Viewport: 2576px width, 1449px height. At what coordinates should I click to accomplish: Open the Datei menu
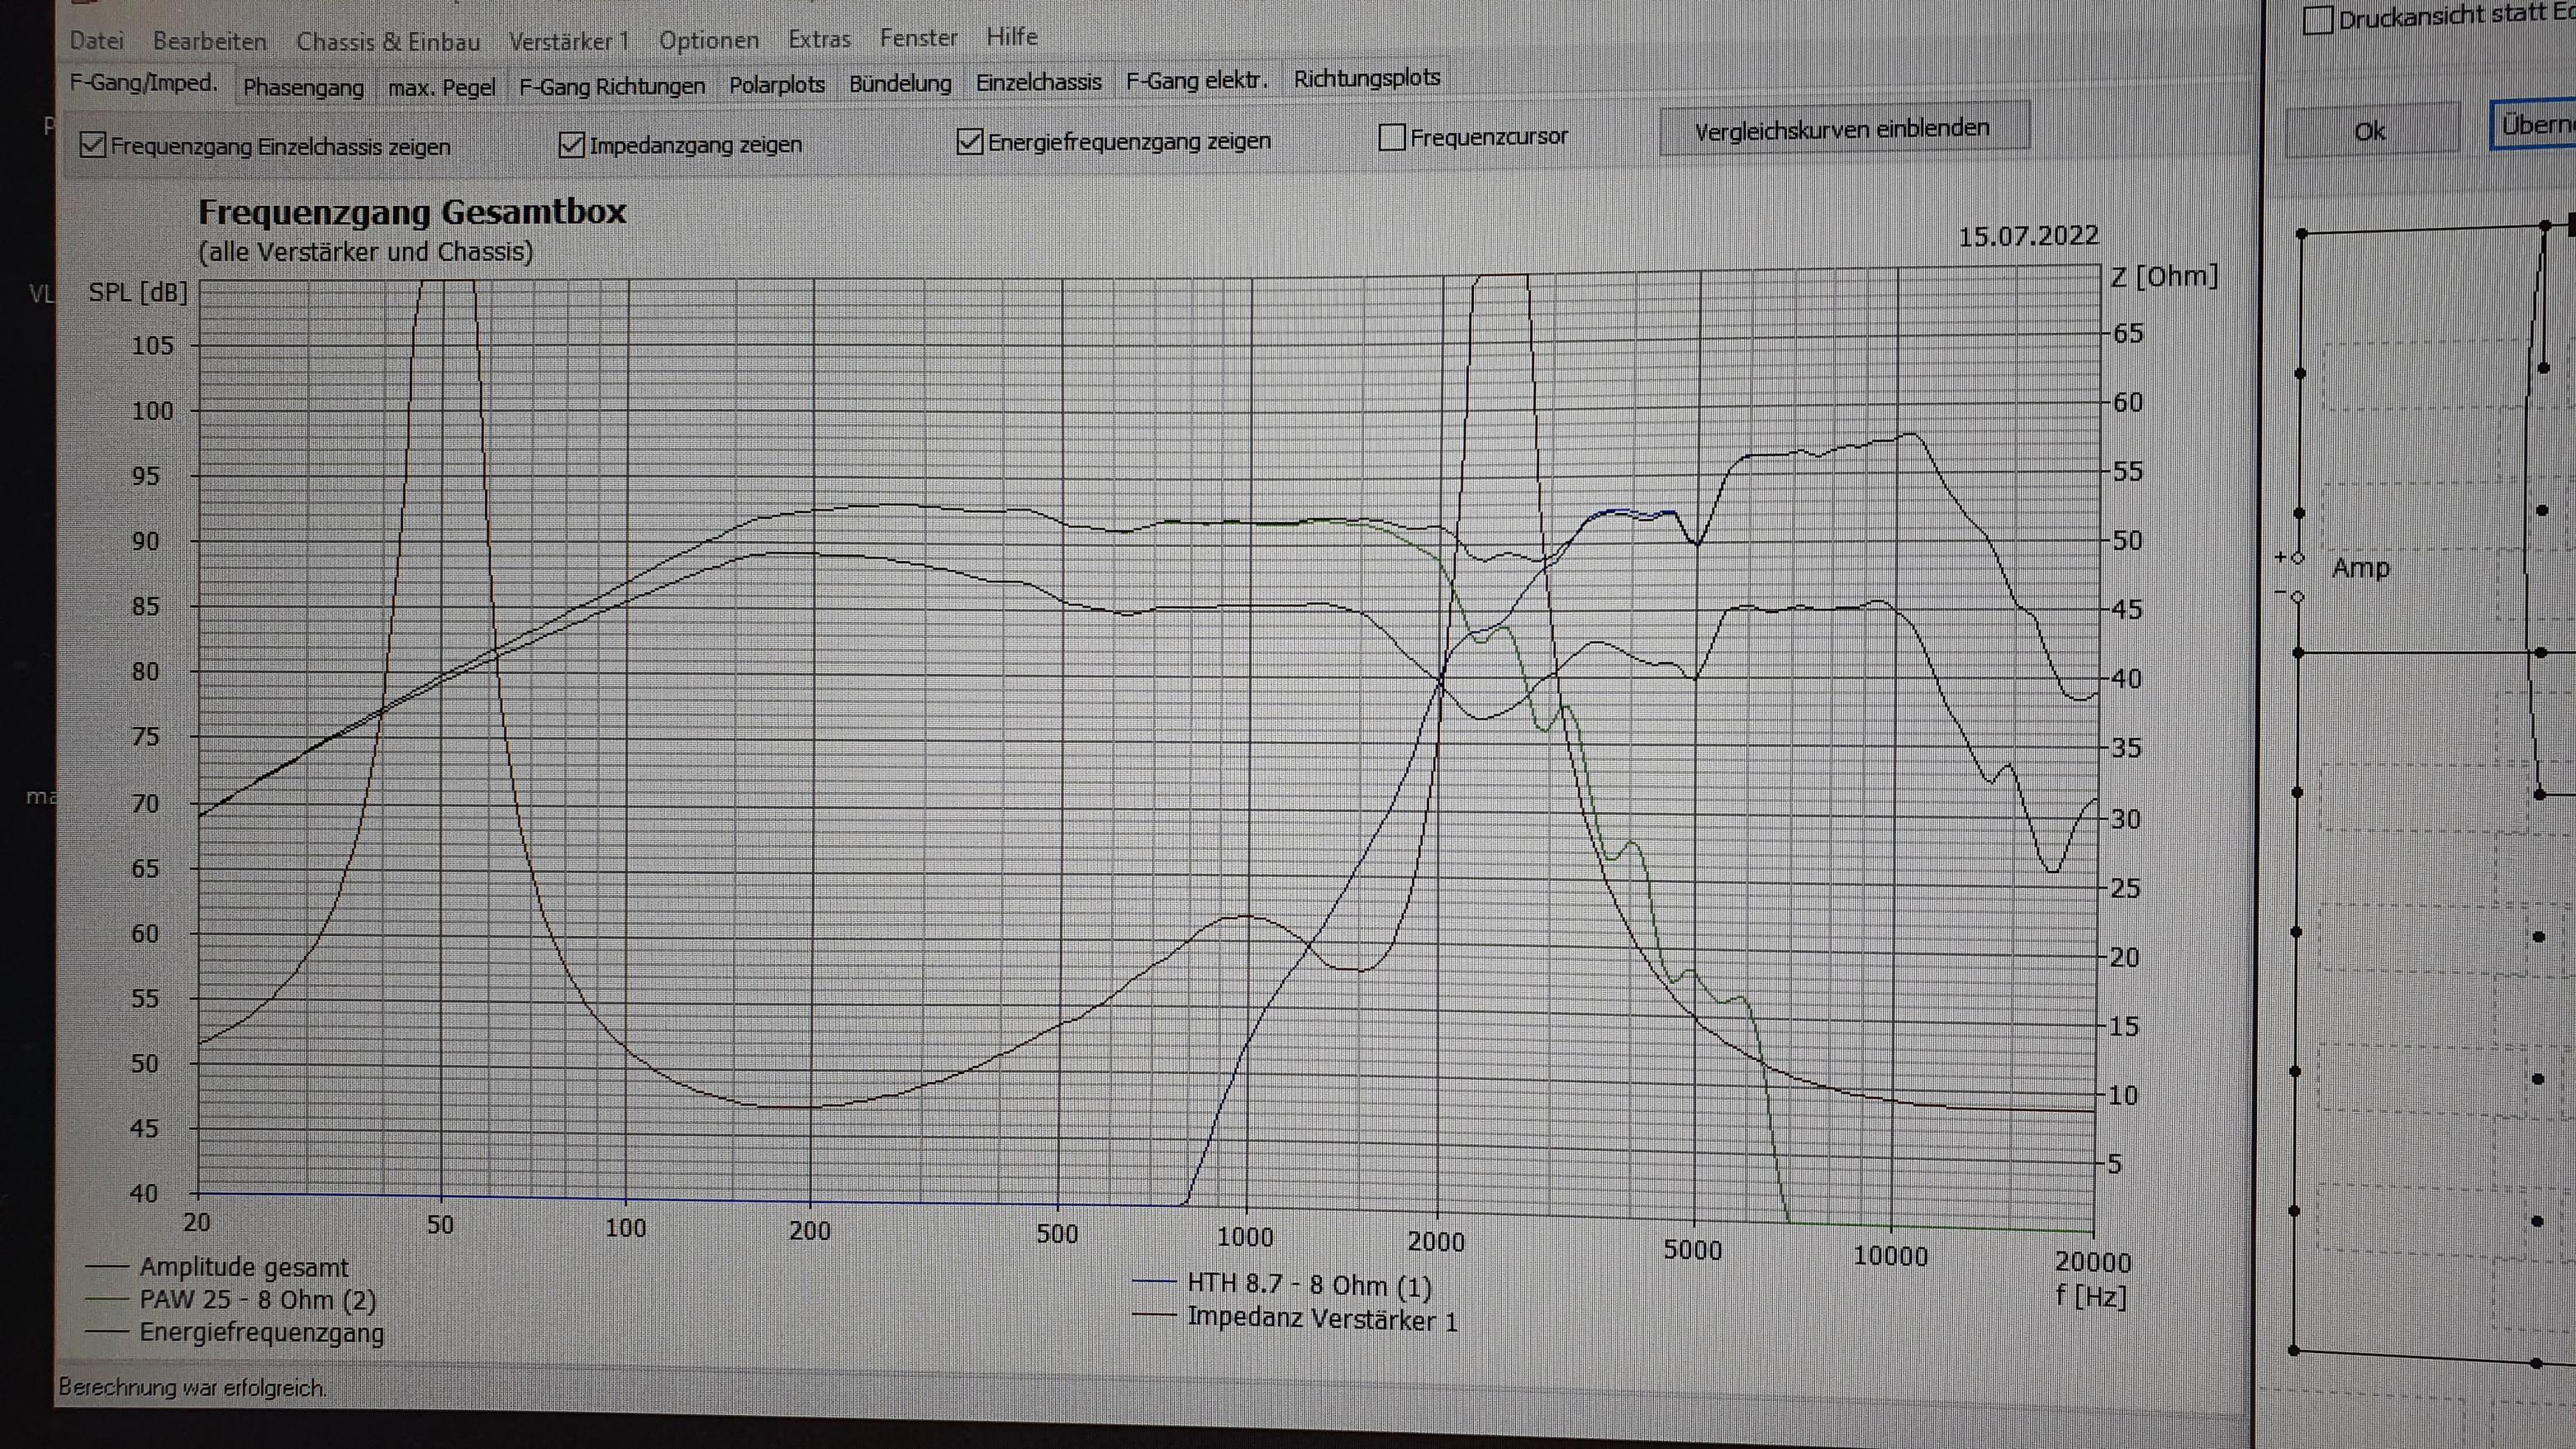pos(97,41)
